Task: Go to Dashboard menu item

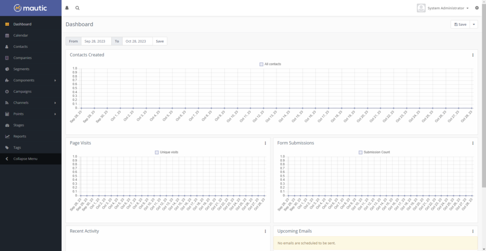Action: [22, 24]
